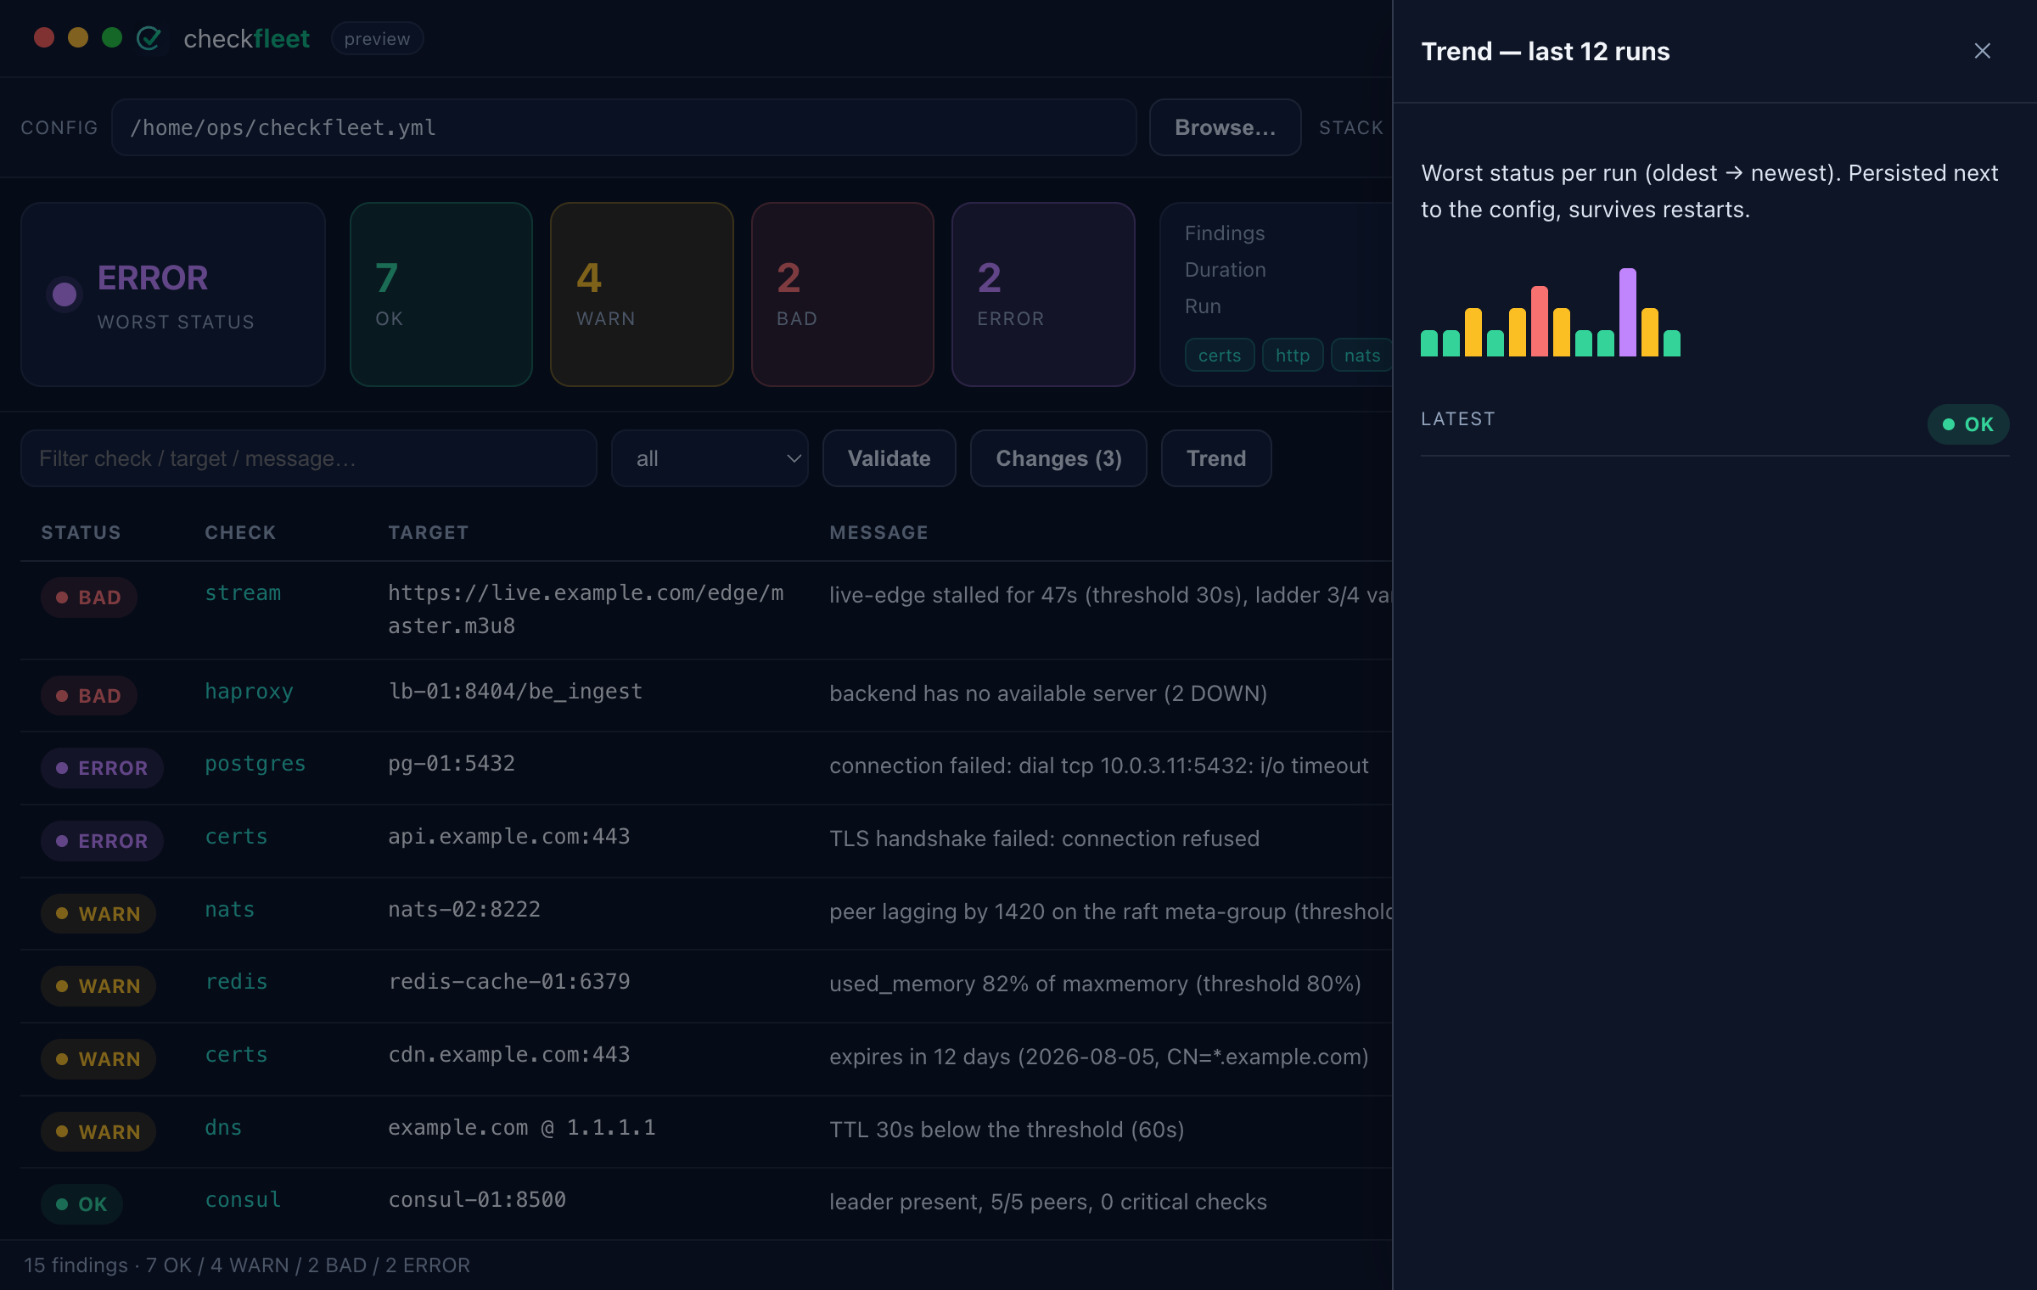Sort by the CHECK column header
Viewport: 2037px width, 1290px height.
coord(240,532)
